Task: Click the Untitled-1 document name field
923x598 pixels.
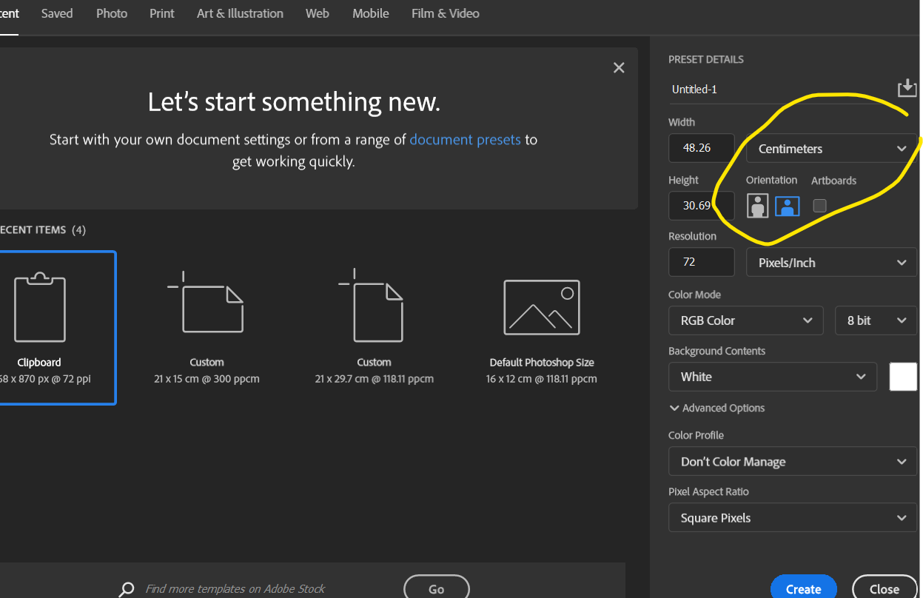Action: [779, 90]
